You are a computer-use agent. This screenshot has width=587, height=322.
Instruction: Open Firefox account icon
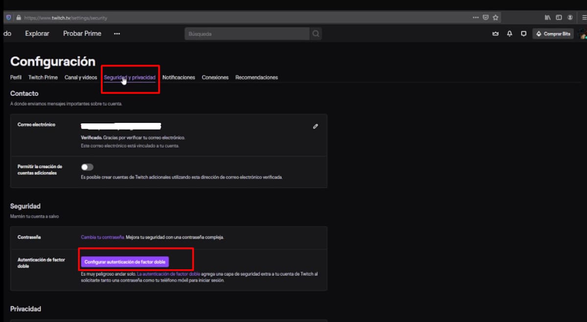click(570, 18)
